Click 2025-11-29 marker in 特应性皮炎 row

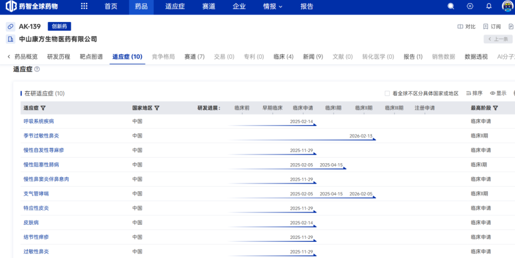[x=301, y=208]
